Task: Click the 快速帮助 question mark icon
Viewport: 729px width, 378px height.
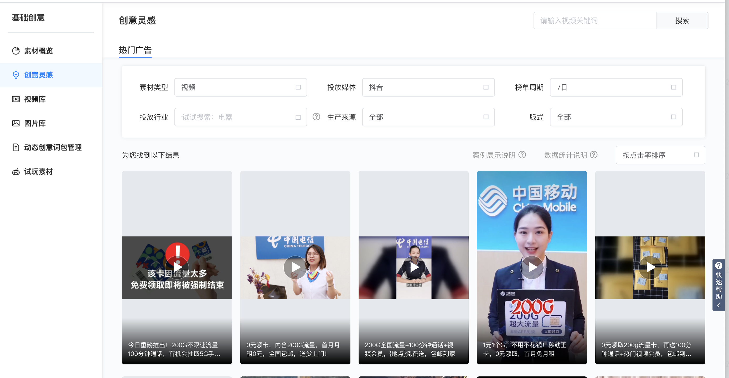Action: pos(718,265)
